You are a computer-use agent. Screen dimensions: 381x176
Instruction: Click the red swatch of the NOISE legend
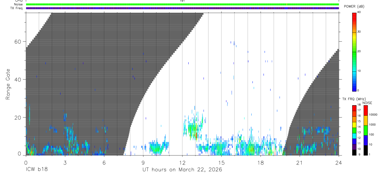[366, 111]
